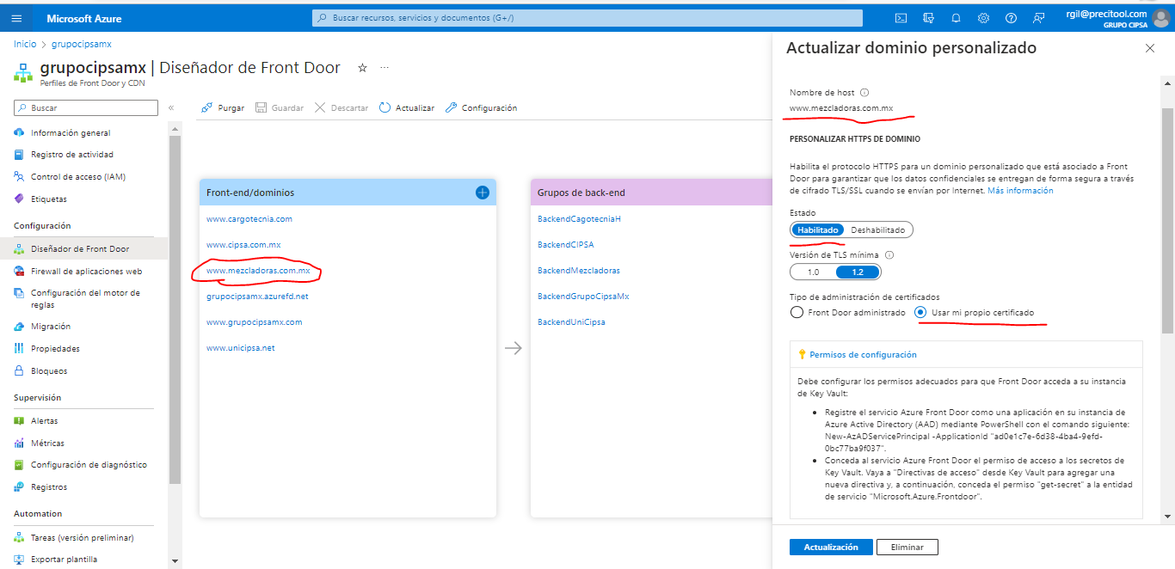Click the top search bar for resources
The width and height of the screenshot is (1175, 569).
point(587,18)
